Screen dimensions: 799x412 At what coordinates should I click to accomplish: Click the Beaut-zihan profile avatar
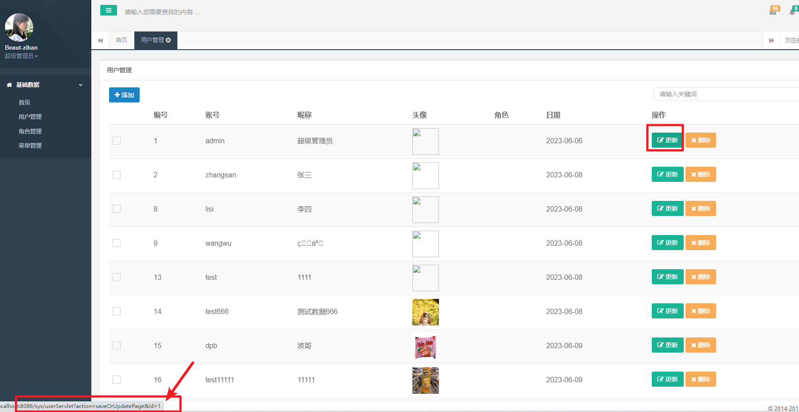click(19, 27)
